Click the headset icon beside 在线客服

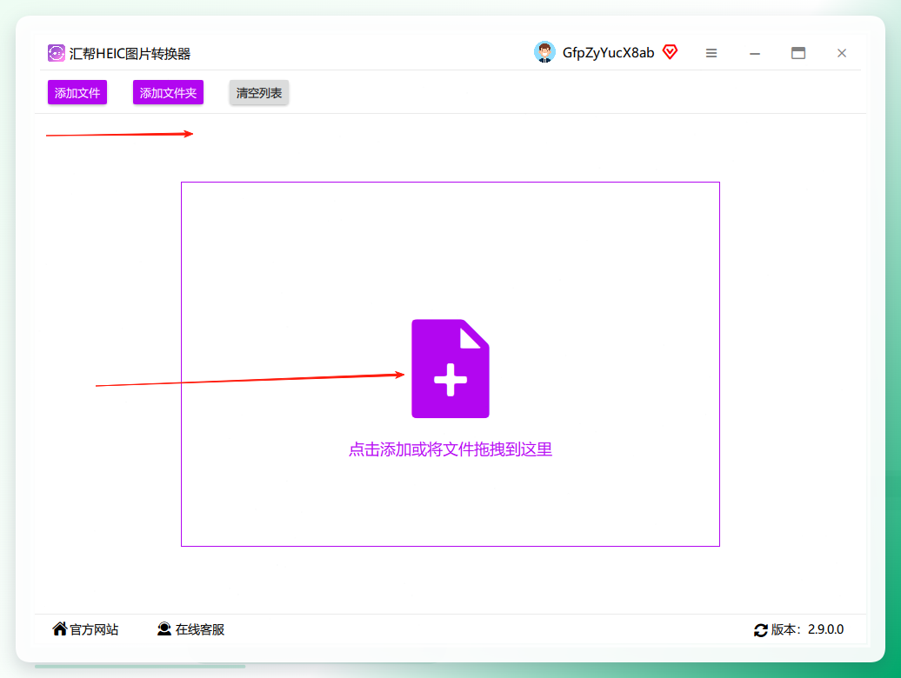point(164,628)
